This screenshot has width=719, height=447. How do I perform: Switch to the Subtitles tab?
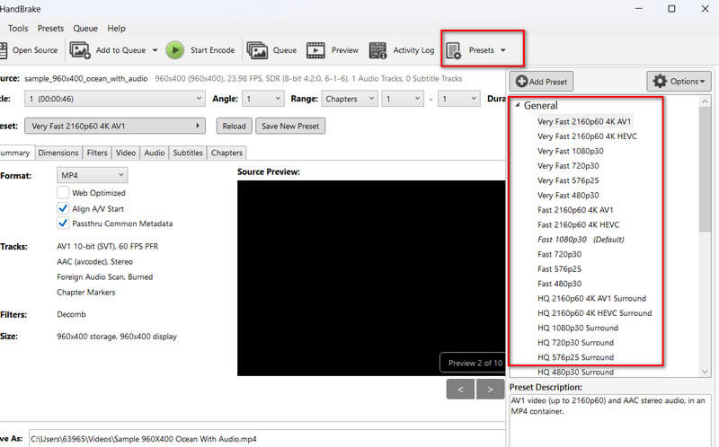tap(188, 153)
